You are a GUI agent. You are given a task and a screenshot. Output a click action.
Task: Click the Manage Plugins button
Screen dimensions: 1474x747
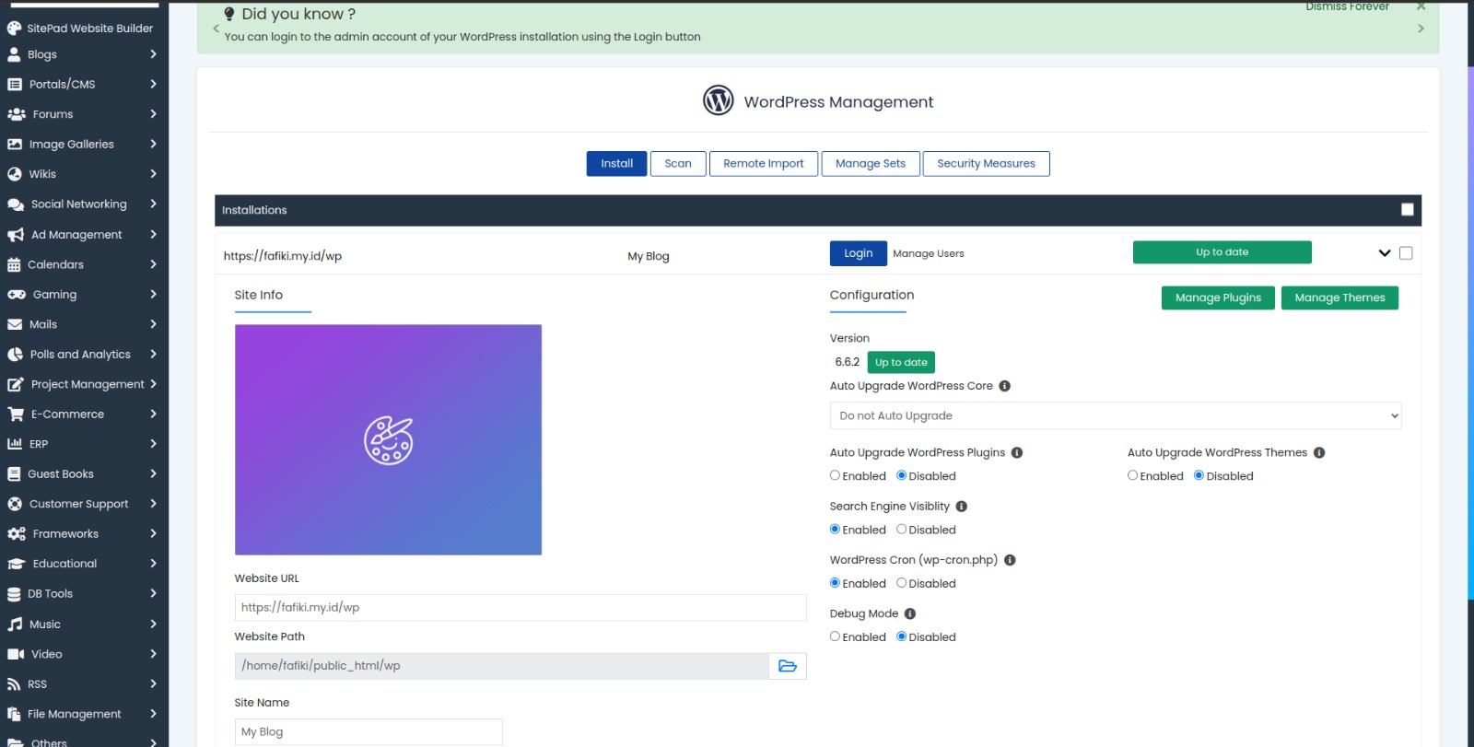(x=1219, y=298)
